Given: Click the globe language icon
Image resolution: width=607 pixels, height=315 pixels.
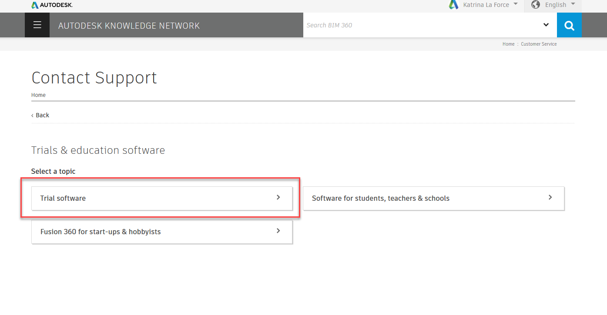Looking at the screenshot, I should [x=536, y=5].
